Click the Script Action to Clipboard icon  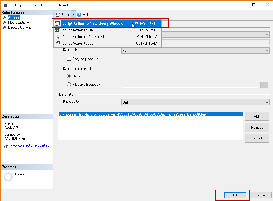pyautogui.click(x=58, y=37)
